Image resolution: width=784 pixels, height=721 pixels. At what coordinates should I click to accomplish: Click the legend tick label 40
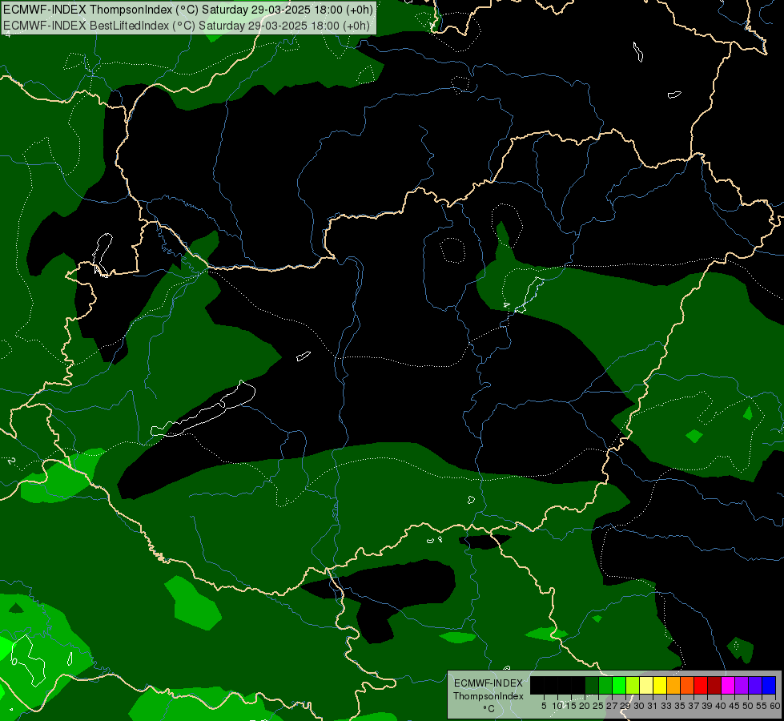pos(721,706)
